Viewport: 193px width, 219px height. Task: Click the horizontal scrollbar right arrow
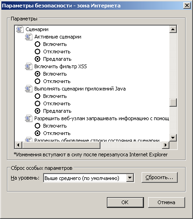click(x=166, y=145)
